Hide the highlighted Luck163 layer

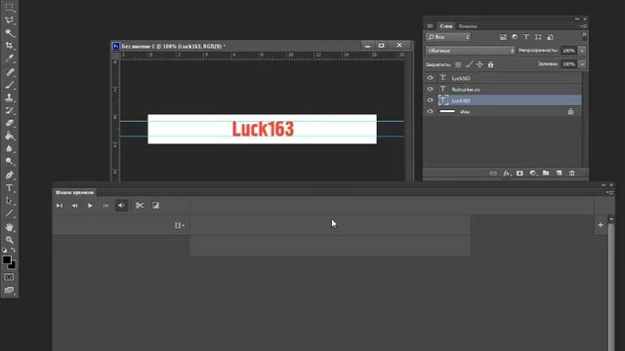[x=430, y=100]
